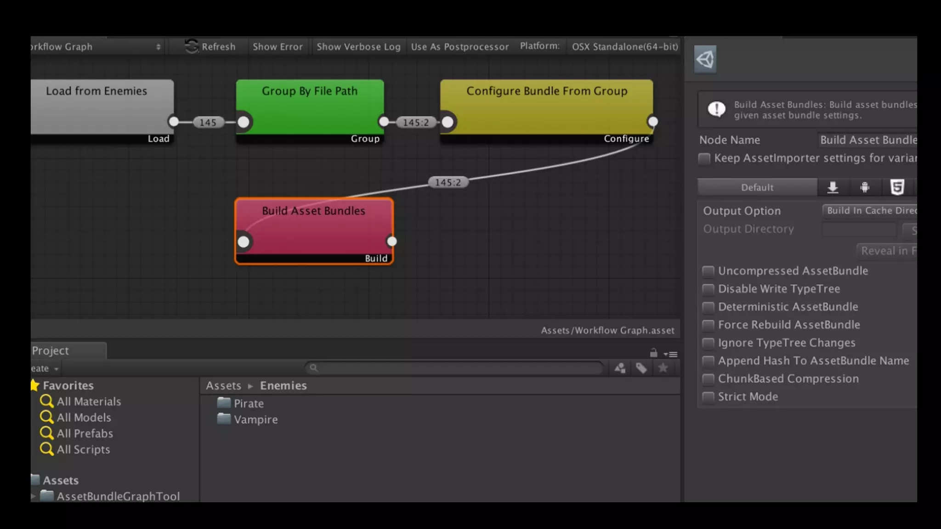Toggle the Project panel lock icon
Image resolution: width=941 pixels, height=529 pixels.
point(653,353)
